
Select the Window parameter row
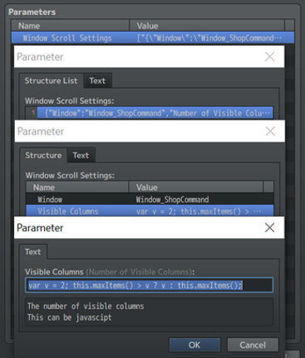click(x=150, y=199)
